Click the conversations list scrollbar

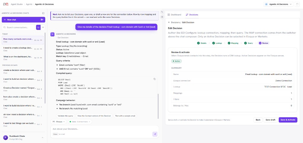click(45, 68)
